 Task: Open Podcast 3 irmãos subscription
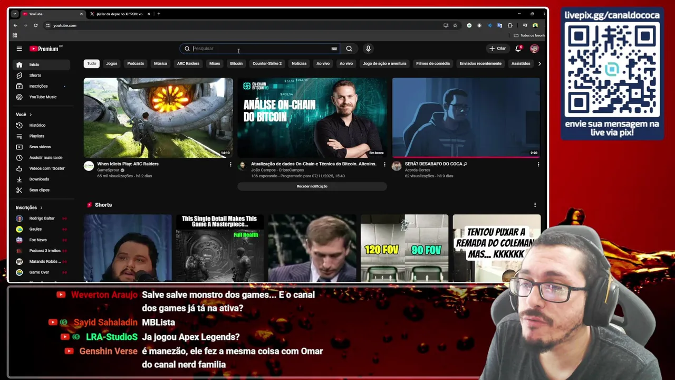(x=42, y=251)
